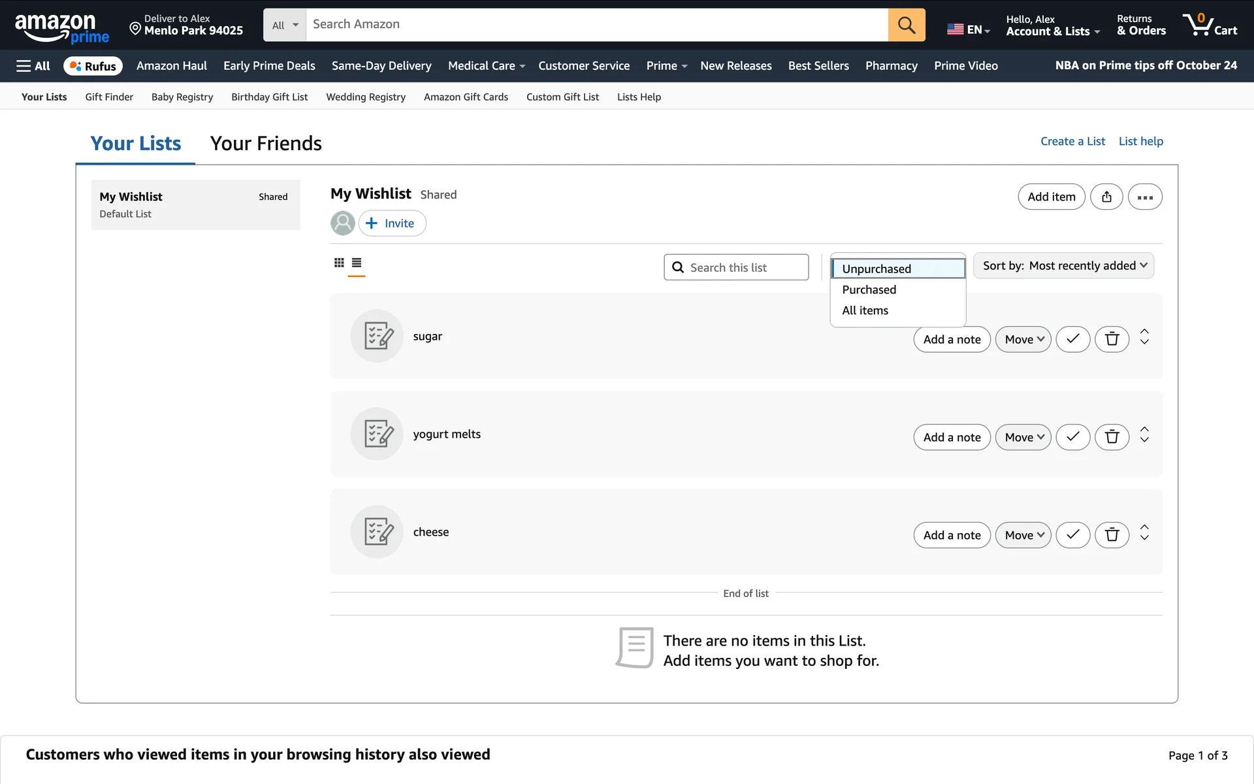Click Add item button
This screenshot has height=784, width=1254.
point(1051,197)
